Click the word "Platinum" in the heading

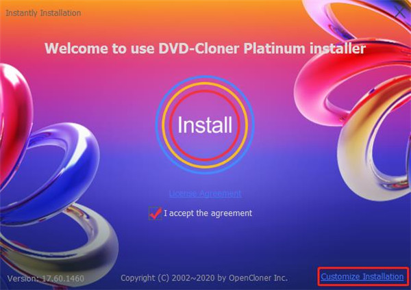pyautogui.click(x=275, y=49)
